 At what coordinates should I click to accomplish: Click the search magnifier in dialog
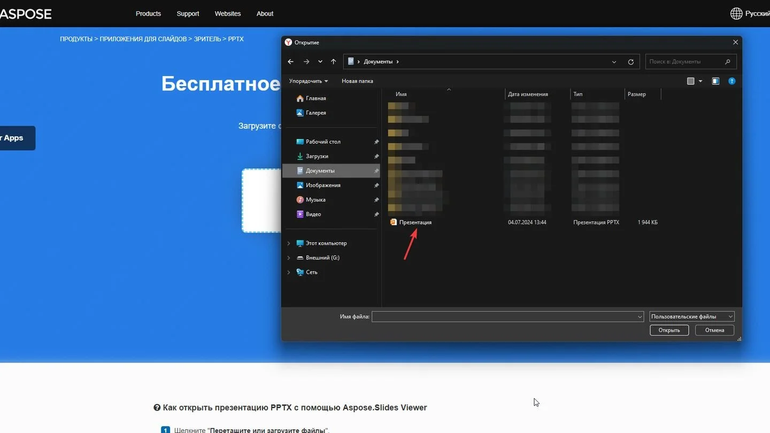click(728, 61)
